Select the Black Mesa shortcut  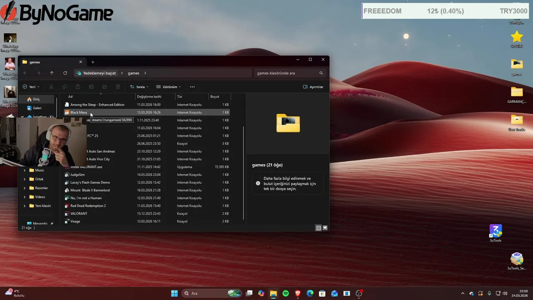(147, 112)
